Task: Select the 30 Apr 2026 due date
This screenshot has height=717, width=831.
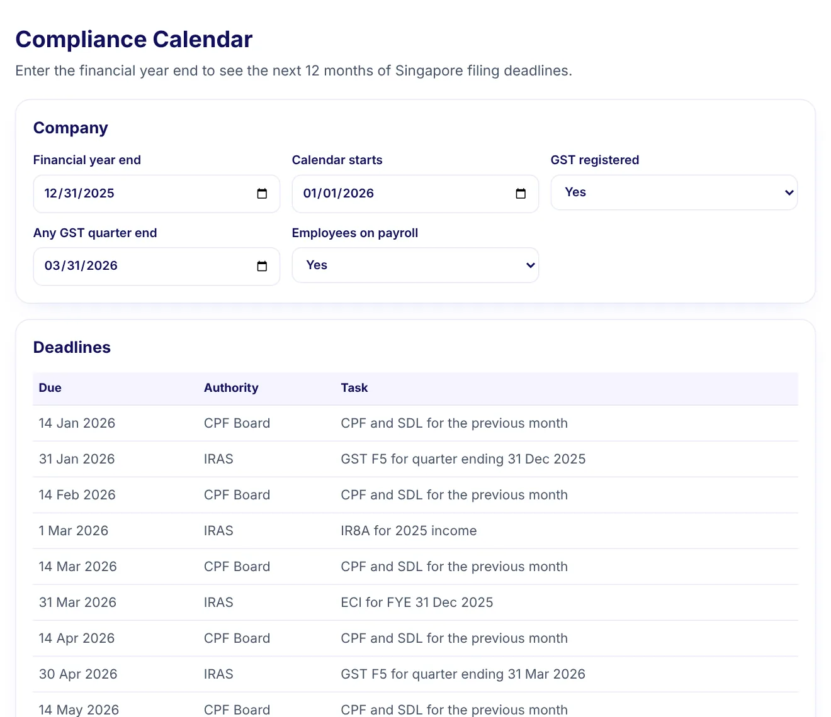Action: tap(78, 674)
